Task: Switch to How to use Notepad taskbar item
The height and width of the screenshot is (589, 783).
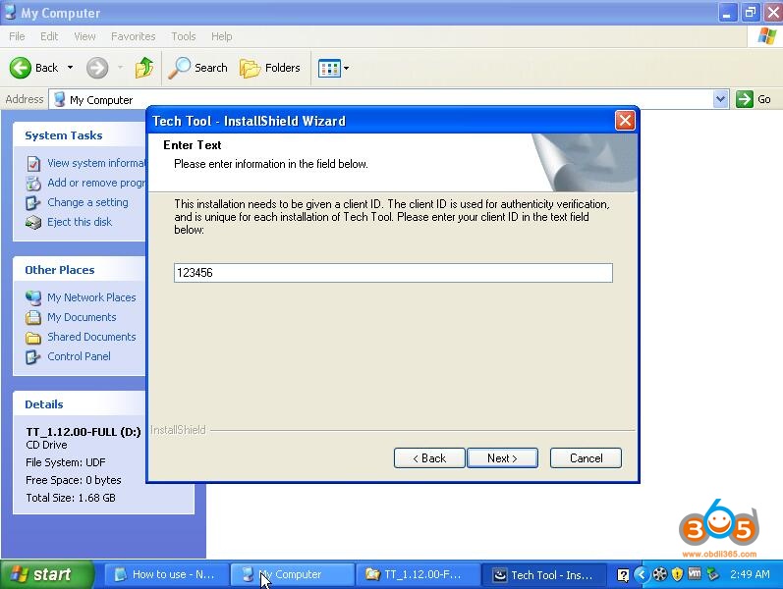Action: pyautogui.click(x=166, y=574)
